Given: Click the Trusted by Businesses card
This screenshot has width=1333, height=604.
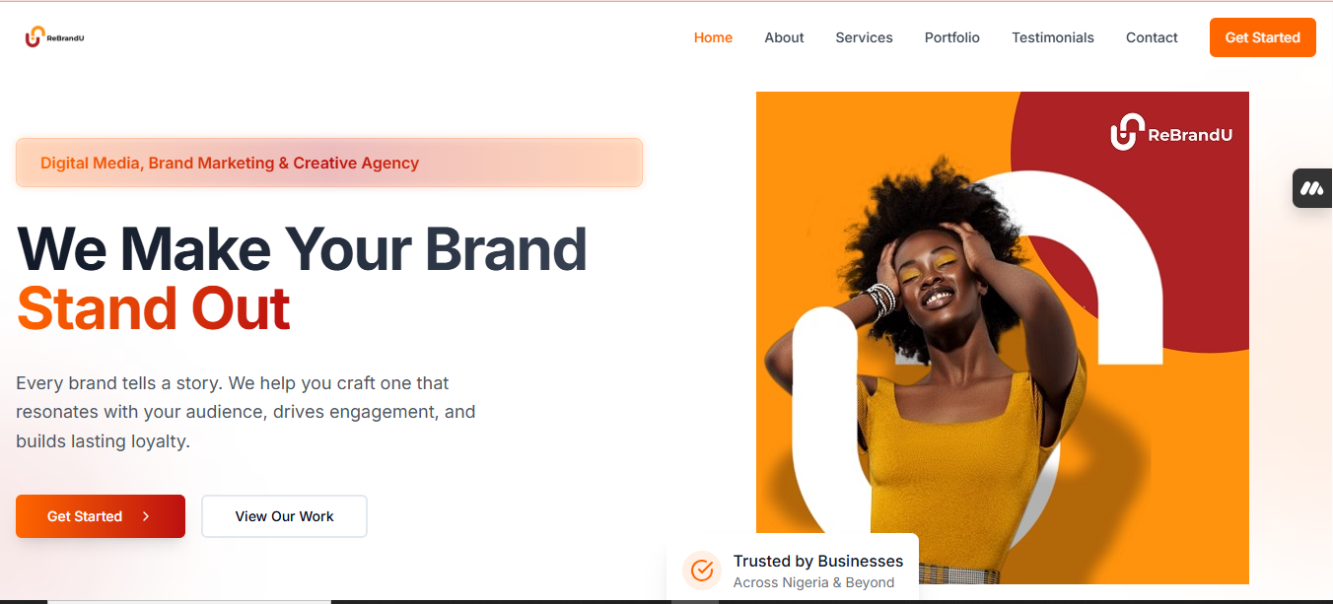Looking at the screenshot, I should click(x=793, y=570).
